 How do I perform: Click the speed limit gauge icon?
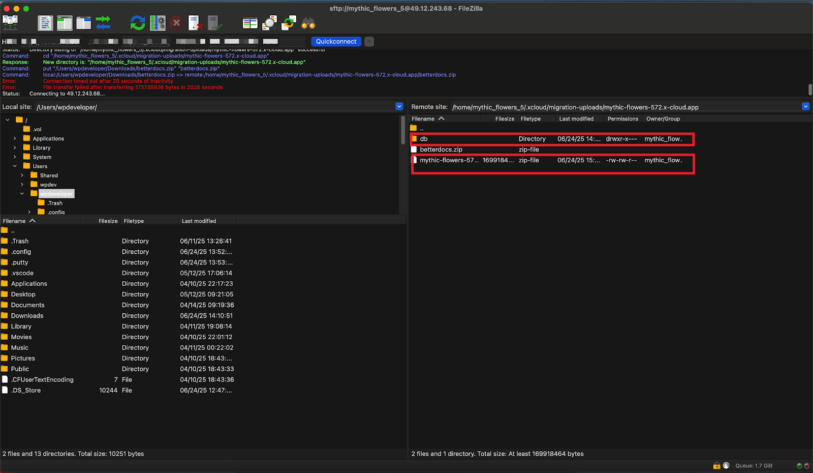coord(726,465)
